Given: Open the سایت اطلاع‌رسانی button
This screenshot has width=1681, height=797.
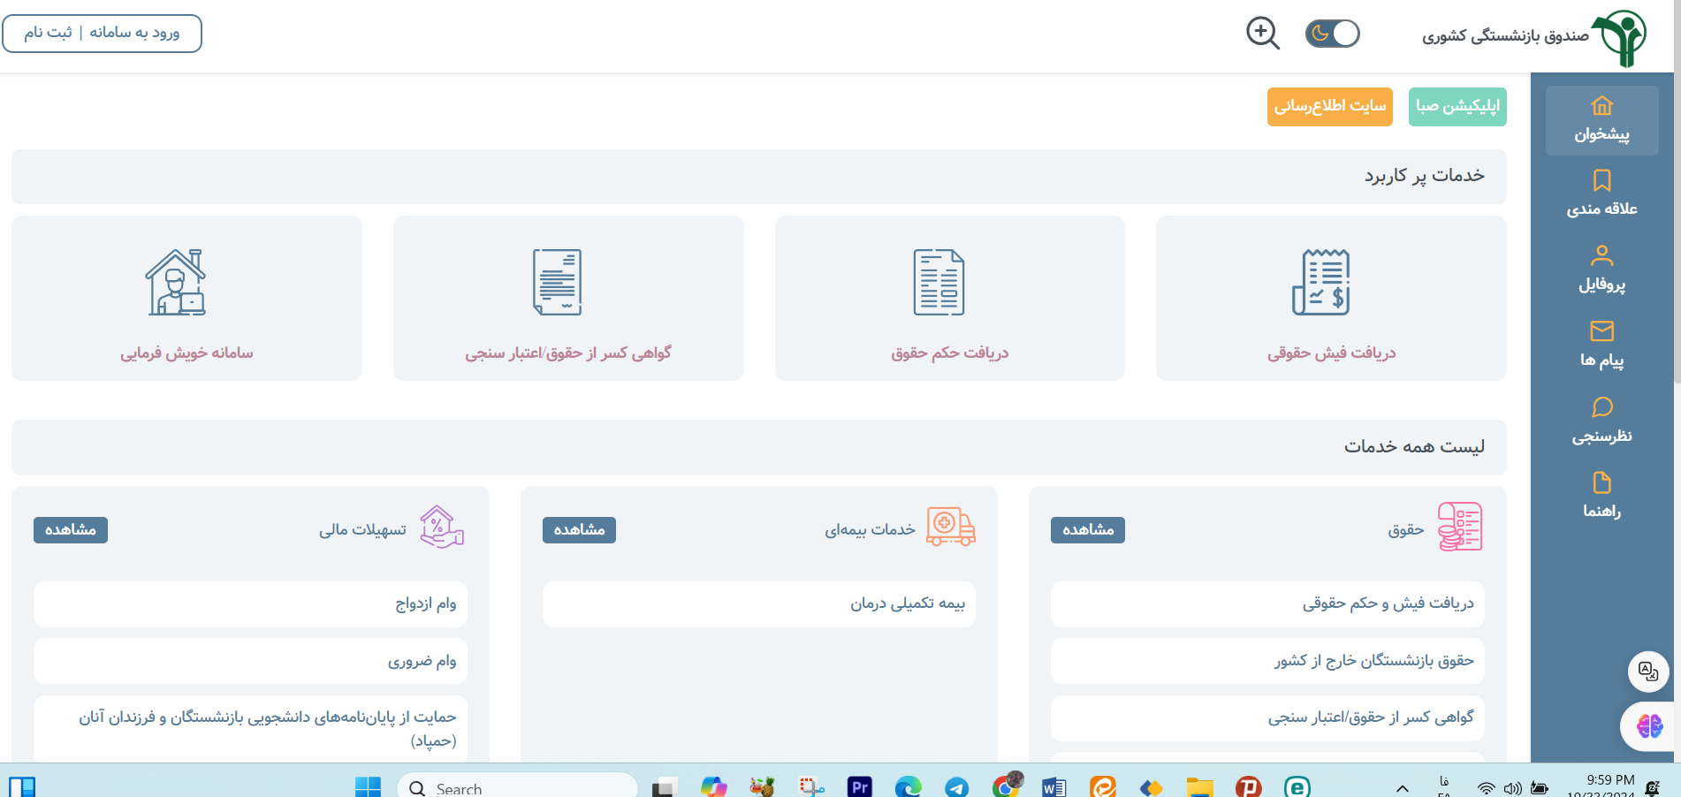Looking at the screenshot, I should 1329,107.
